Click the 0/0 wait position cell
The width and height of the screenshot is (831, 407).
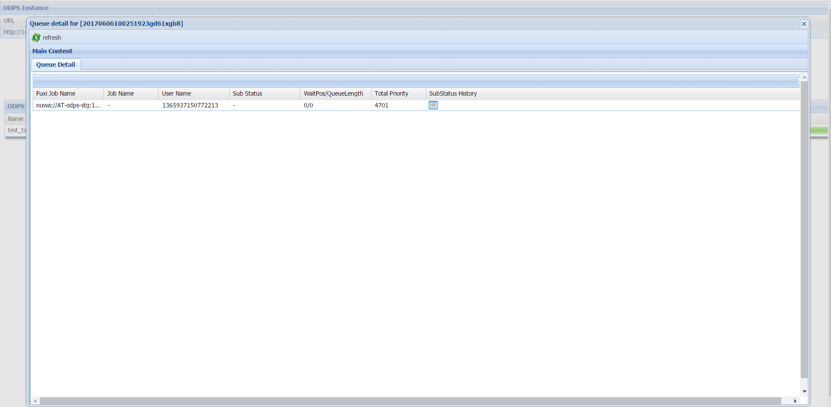click(x=336, y=105)
